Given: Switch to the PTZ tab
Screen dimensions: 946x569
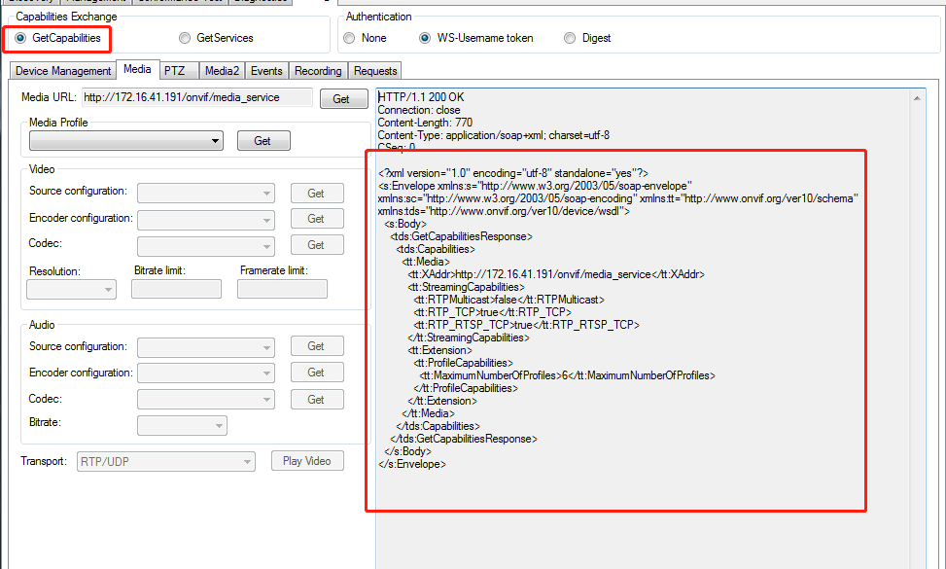Looking at the screenshot, I should pos(177,70).
